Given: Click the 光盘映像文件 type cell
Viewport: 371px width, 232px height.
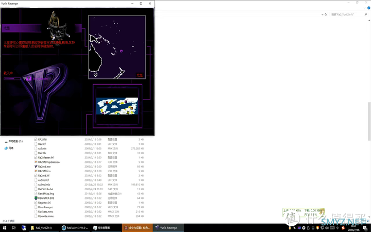Looking at the screenshot, I should [114, 193].
